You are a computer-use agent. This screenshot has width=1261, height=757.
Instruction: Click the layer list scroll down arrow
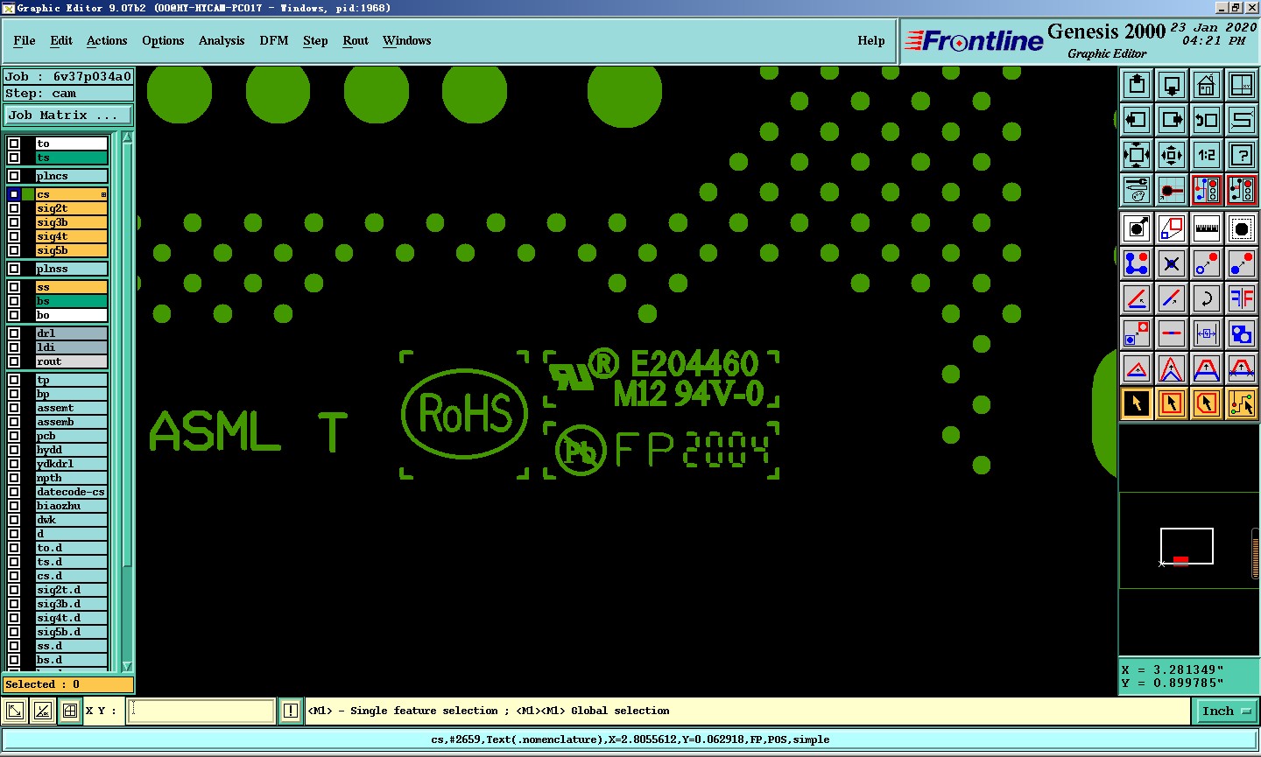(x=127, y=666)
